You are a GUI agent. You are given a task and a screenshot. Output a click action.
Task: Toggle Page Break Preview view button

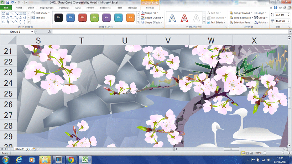tap(252, 153)
